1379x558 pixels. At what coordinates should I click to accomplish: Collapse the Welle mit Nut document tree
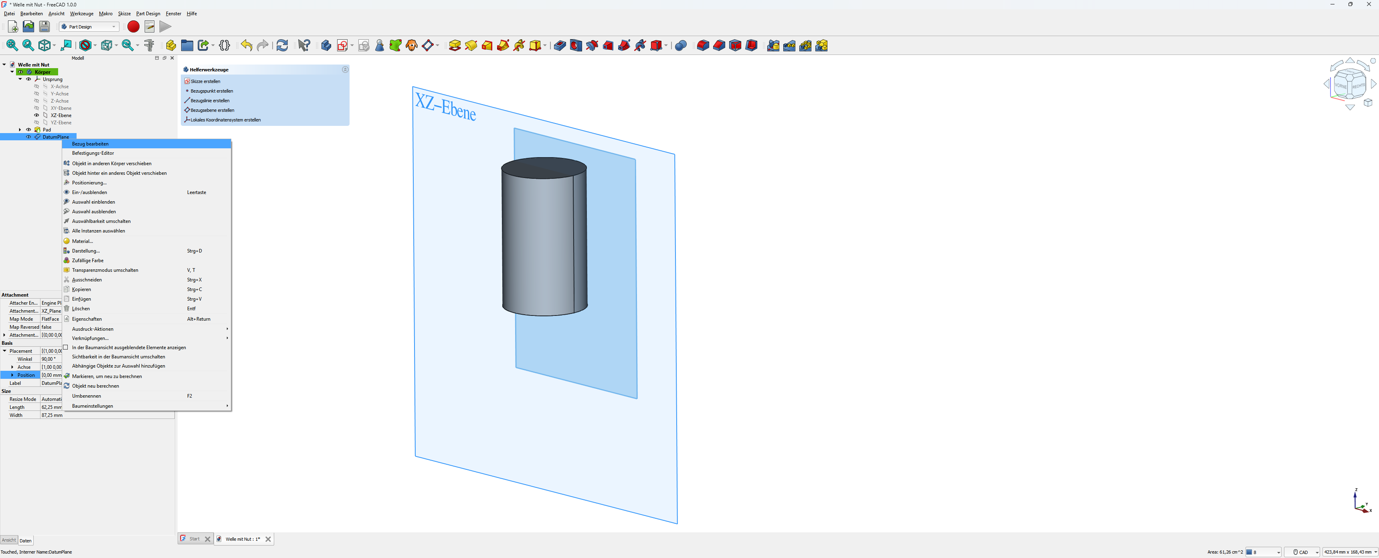[x=4, y=65]
